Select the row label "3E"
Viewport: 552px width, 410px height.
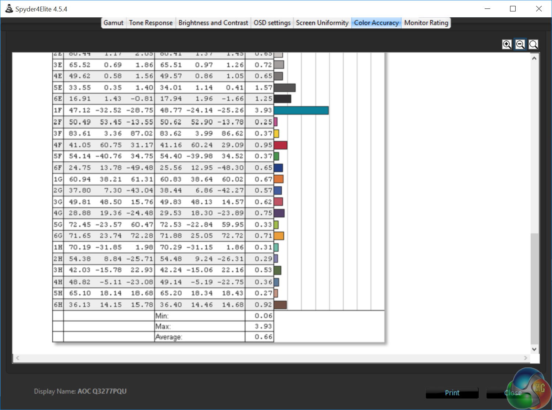point(58,65)
